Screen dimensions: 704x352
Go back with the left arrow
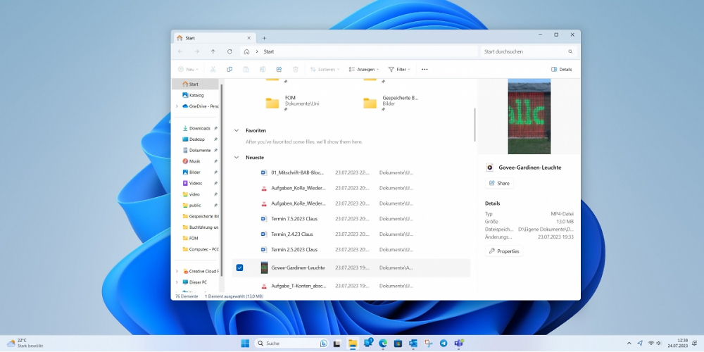180,51
